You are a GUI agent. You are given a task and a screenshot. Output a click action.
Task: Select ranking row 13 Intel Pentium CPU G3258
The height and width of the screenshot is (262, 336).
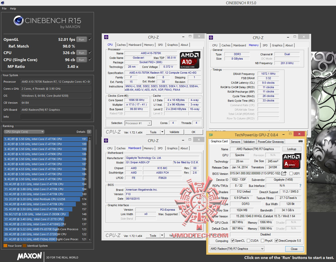point(45,199)
